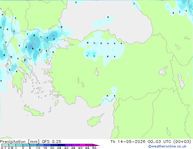Screen dimensions: 193x149
Task: Click the Th 14-05-2026 date text
Action: coord(128,142)
